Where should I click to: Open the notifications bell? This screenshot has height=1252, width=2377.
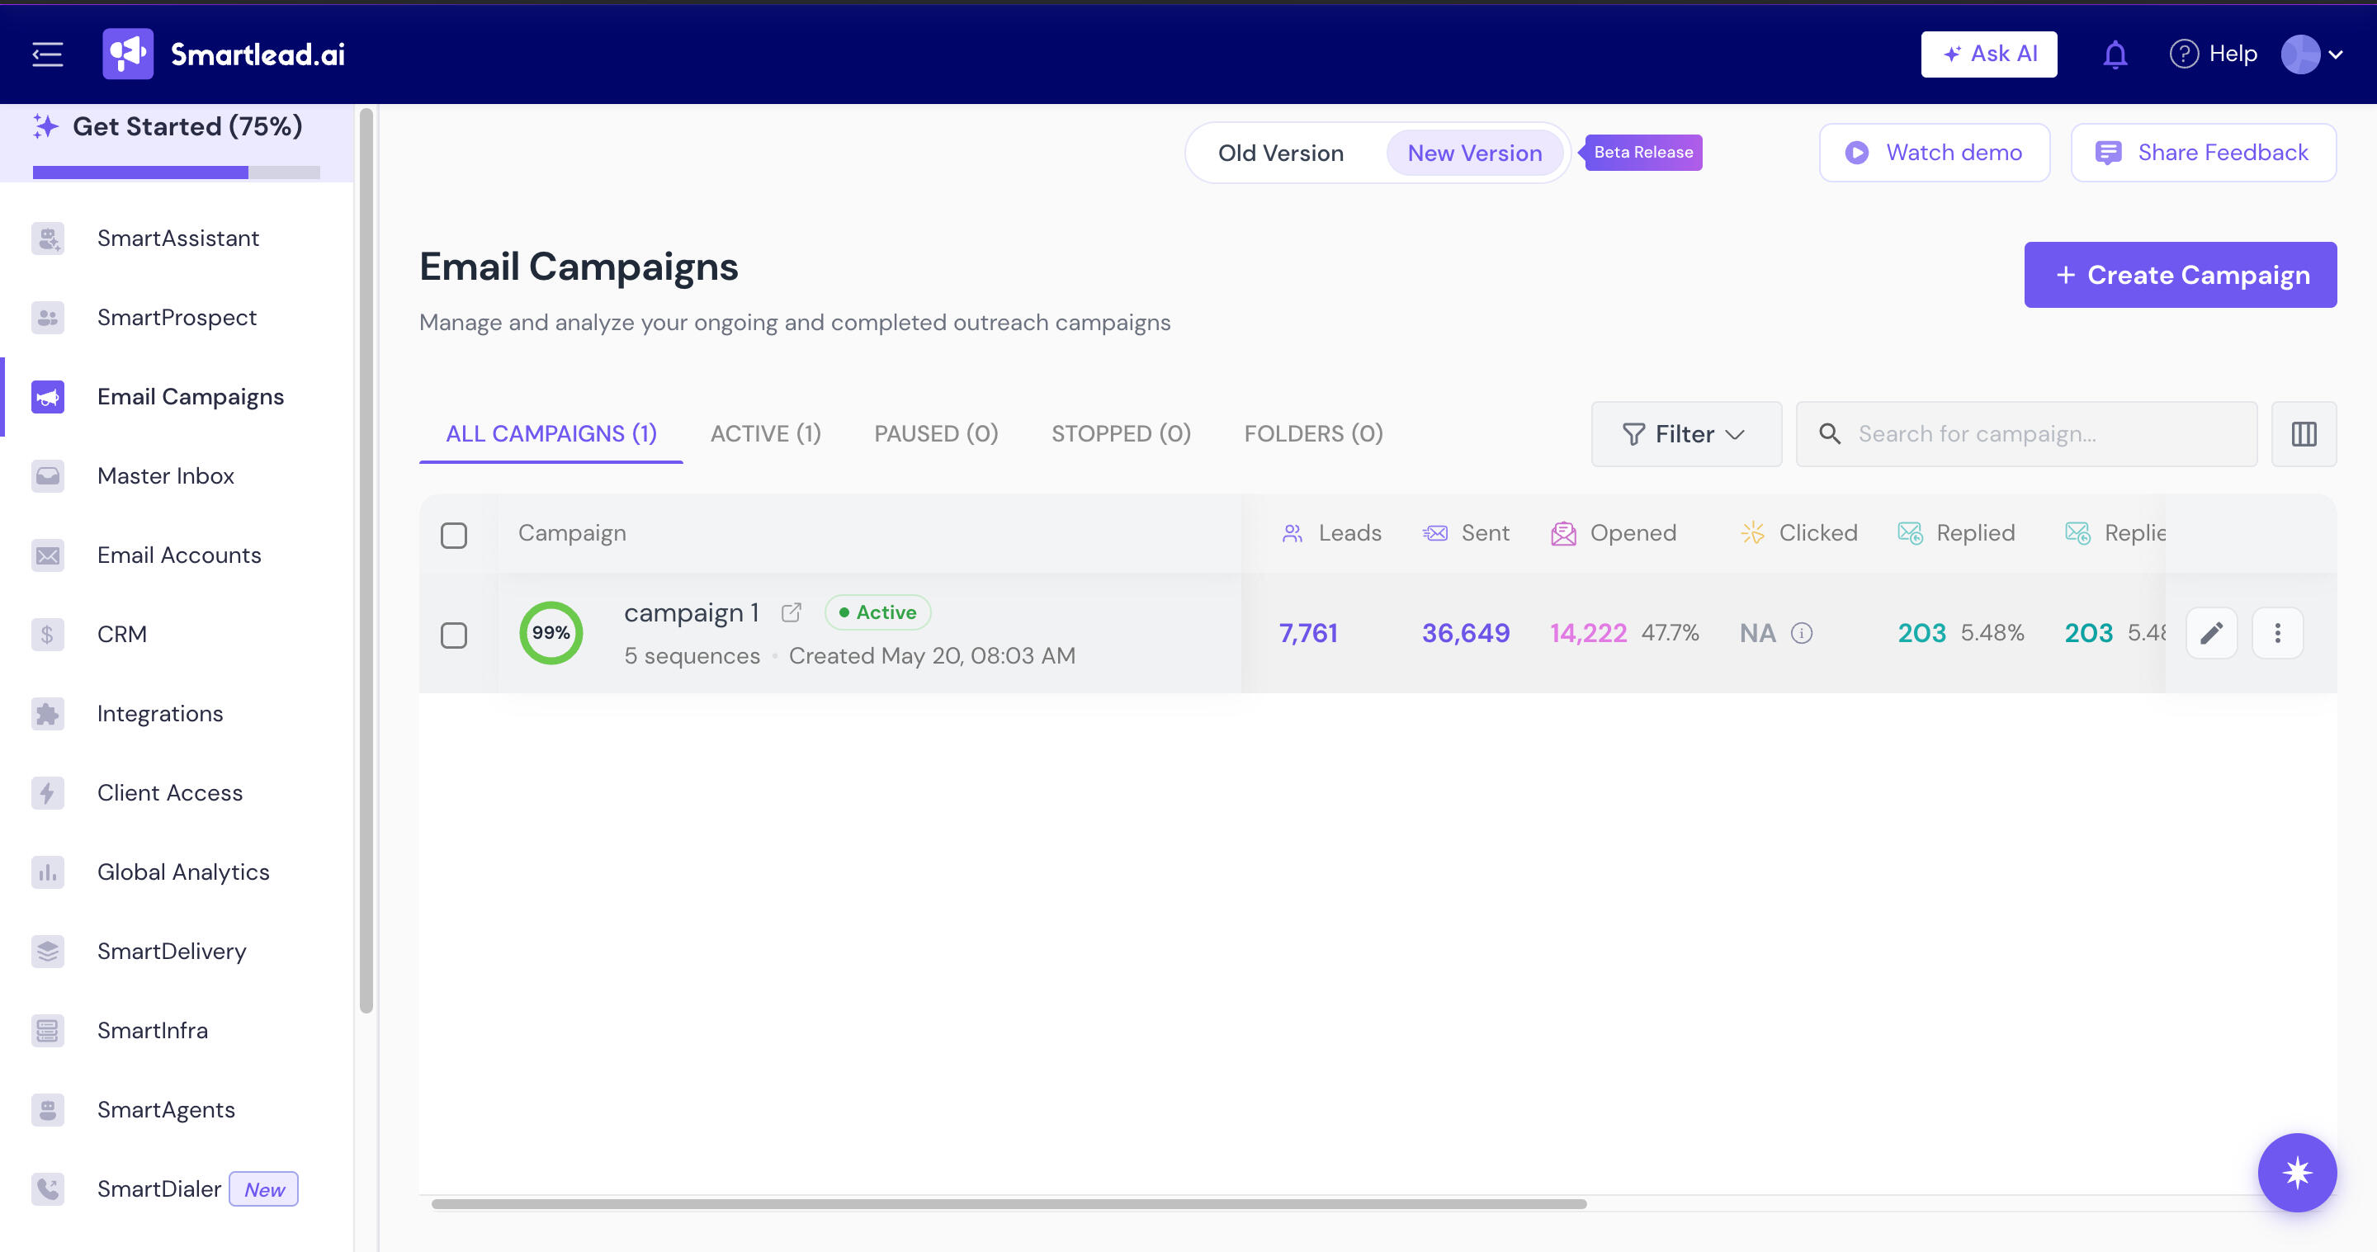click(2115, 54)
